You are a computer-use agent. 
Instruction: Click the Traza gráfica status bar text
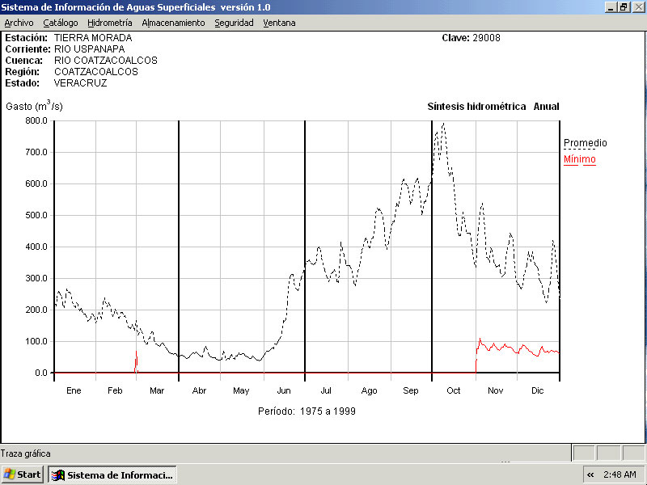tap(25, 453)
